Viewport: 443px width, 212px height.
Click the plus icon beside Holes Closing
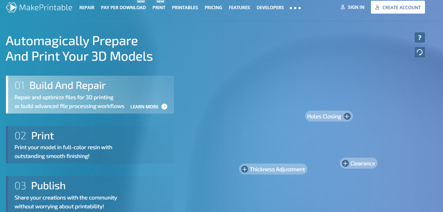[x=347, y=116]
